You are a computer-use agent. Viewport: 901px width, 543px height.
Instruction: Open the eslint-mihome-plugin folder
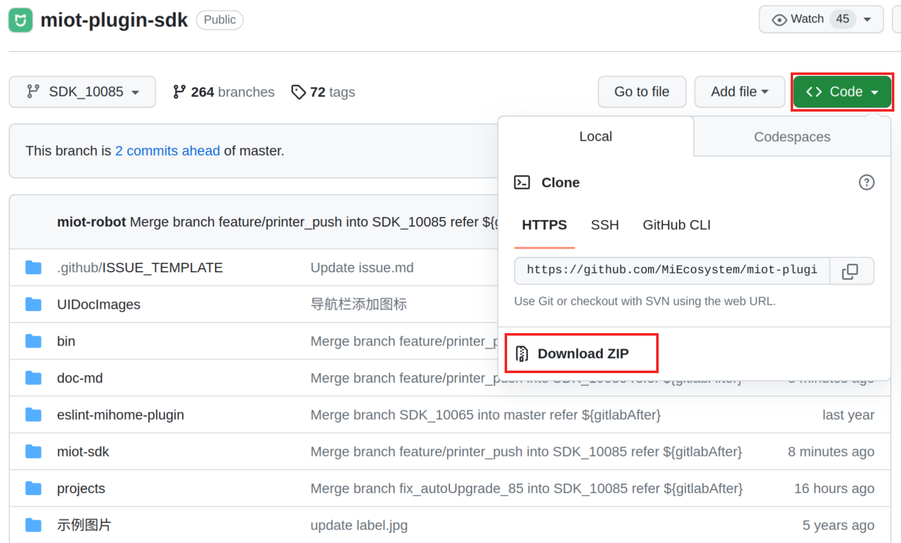pyautogui.click(x=120, y=415)
